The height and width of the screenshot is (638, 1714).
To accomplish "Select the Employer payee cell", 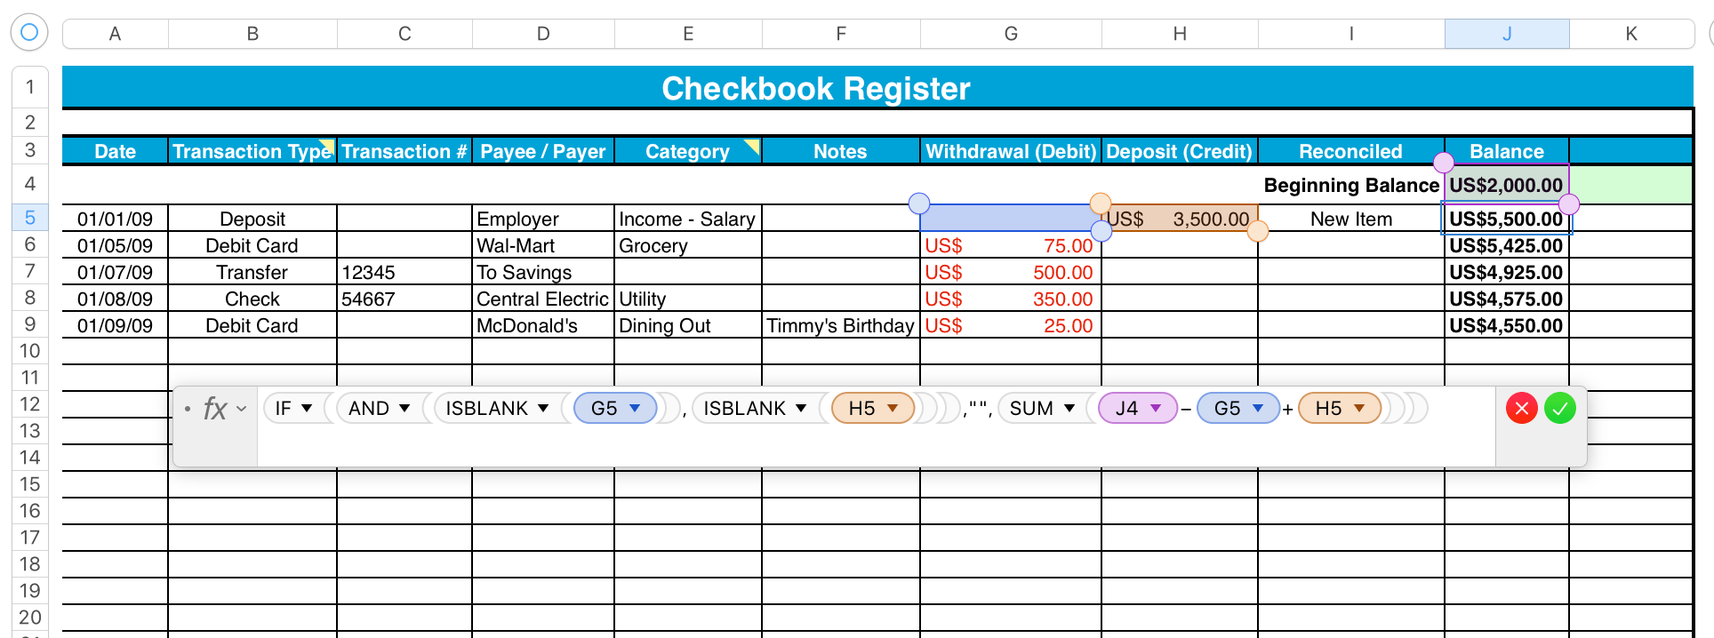I will [x=543, y=219].
